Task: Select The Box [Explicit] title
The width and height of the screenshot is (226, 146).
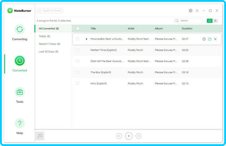Action: (x=101, y=72)
